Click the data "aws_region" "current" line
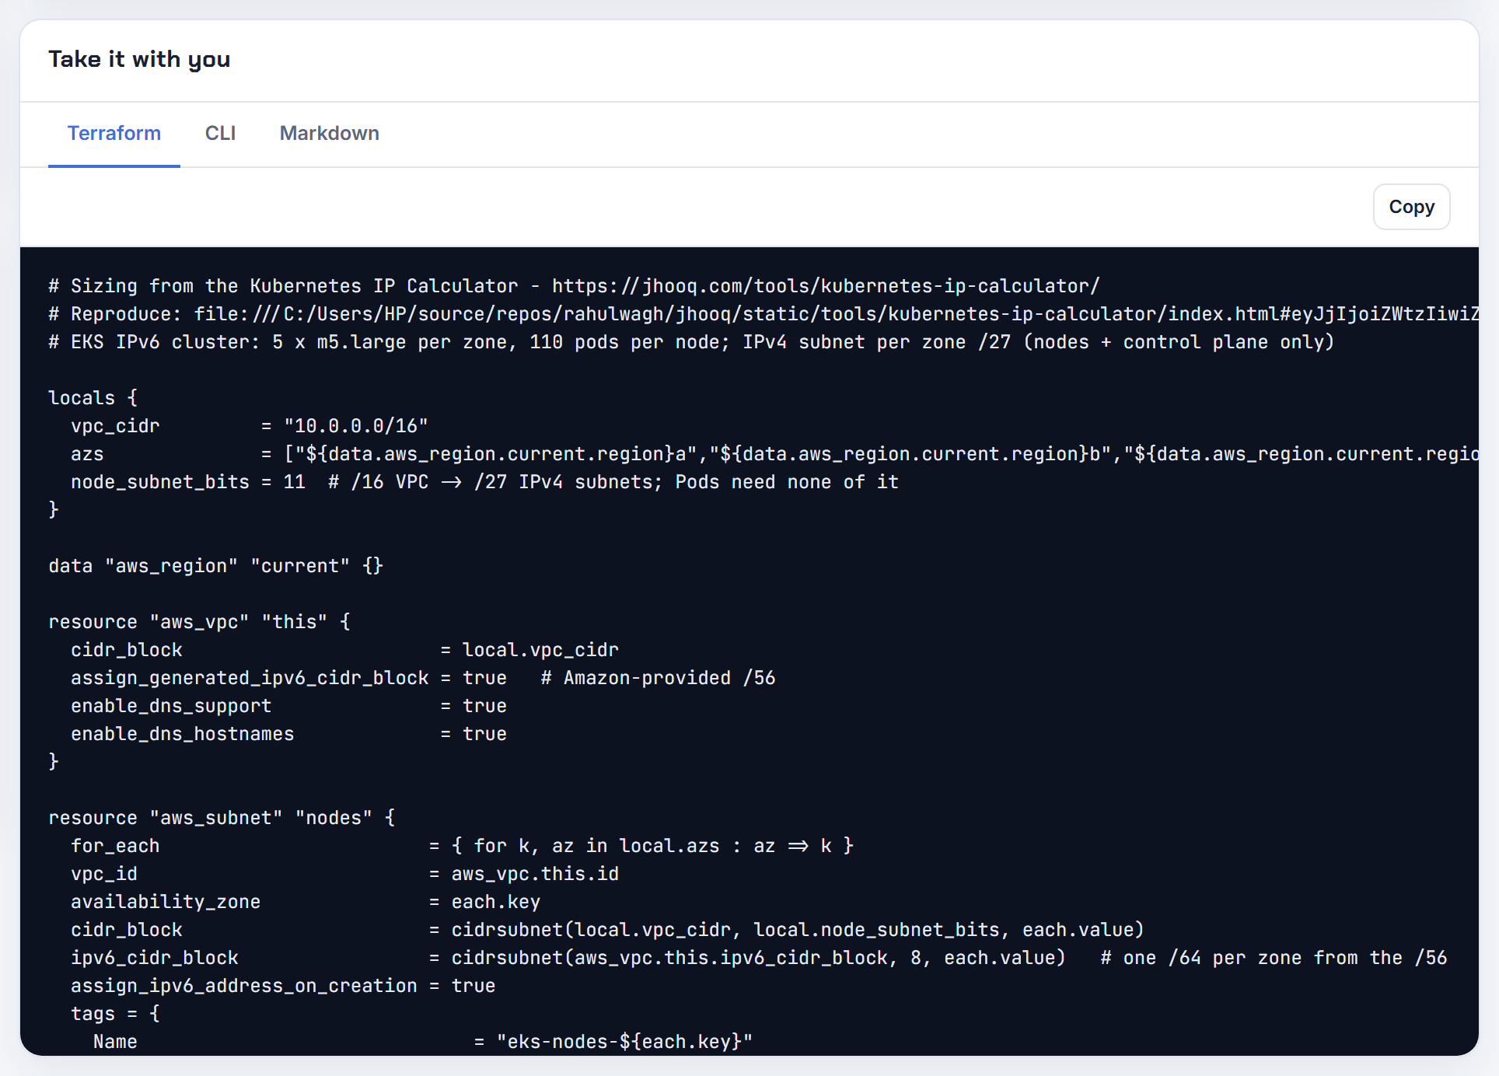This screenshot has height=1076, width=1499. click(216, 566)
